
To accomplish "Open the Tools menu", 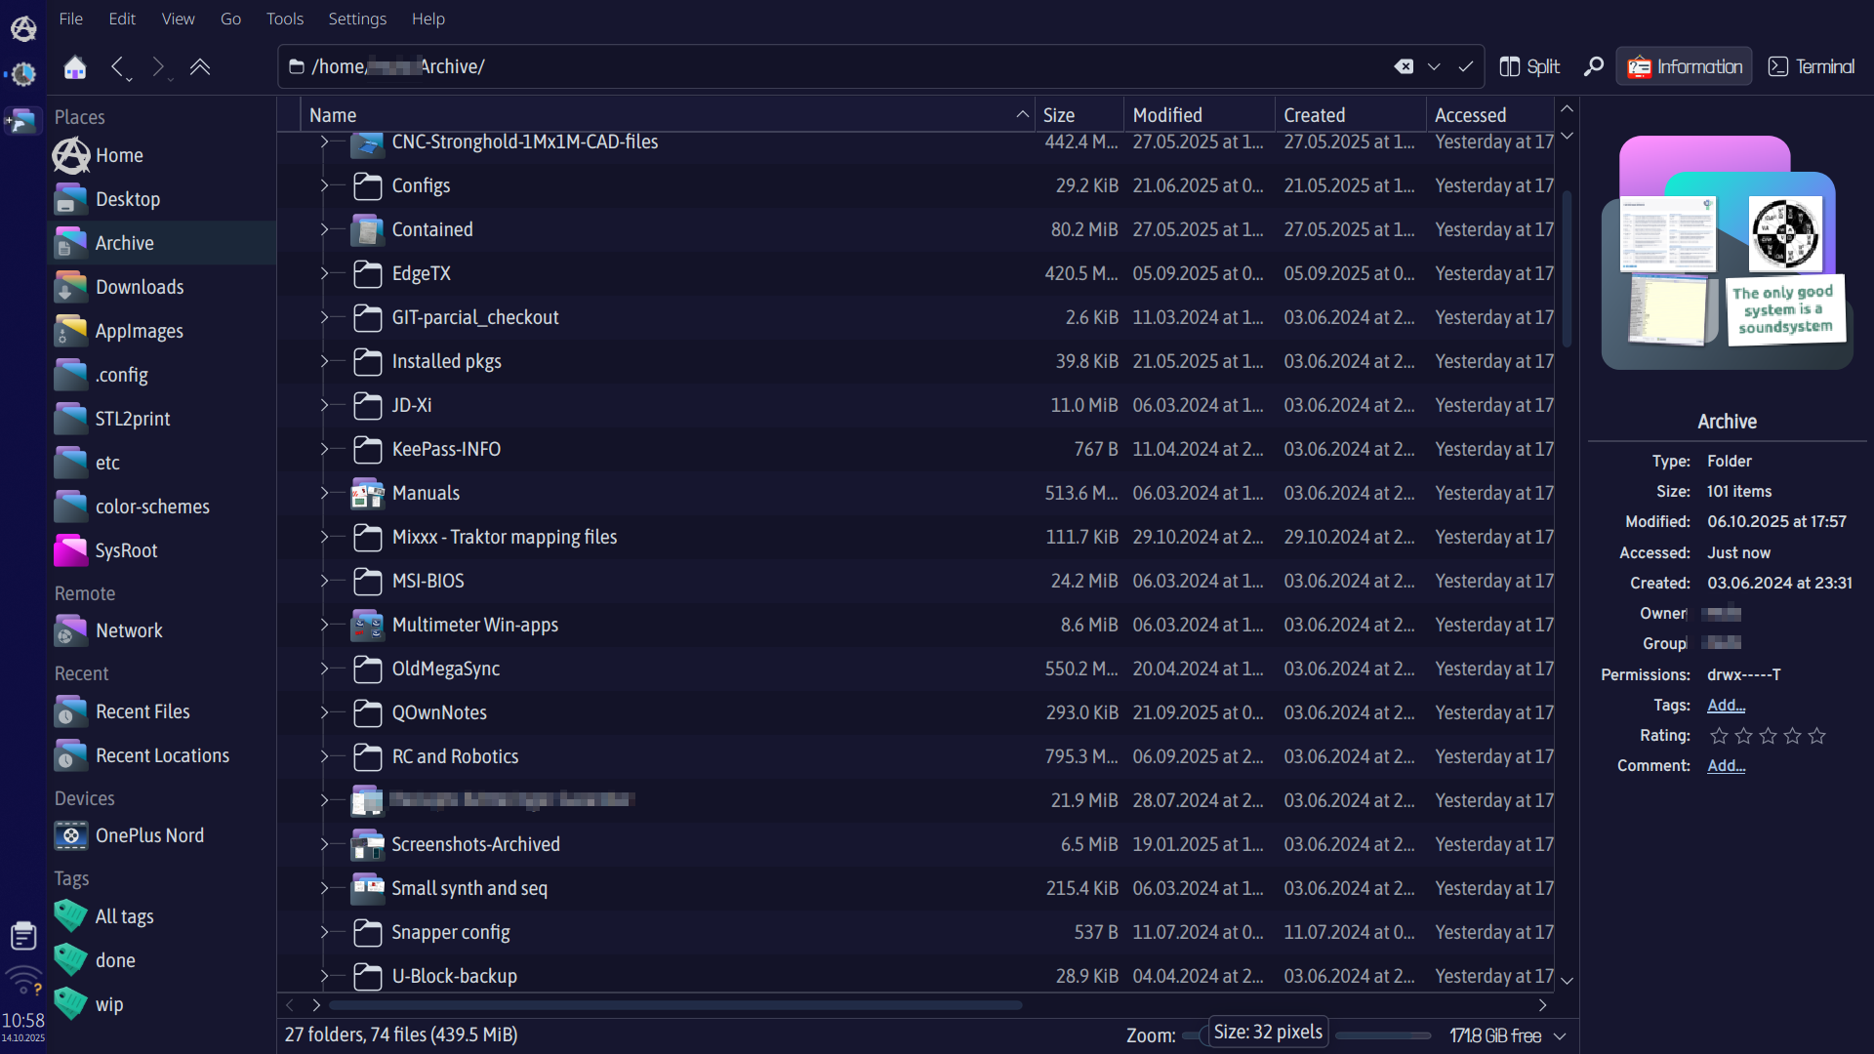I will (284, 19).
